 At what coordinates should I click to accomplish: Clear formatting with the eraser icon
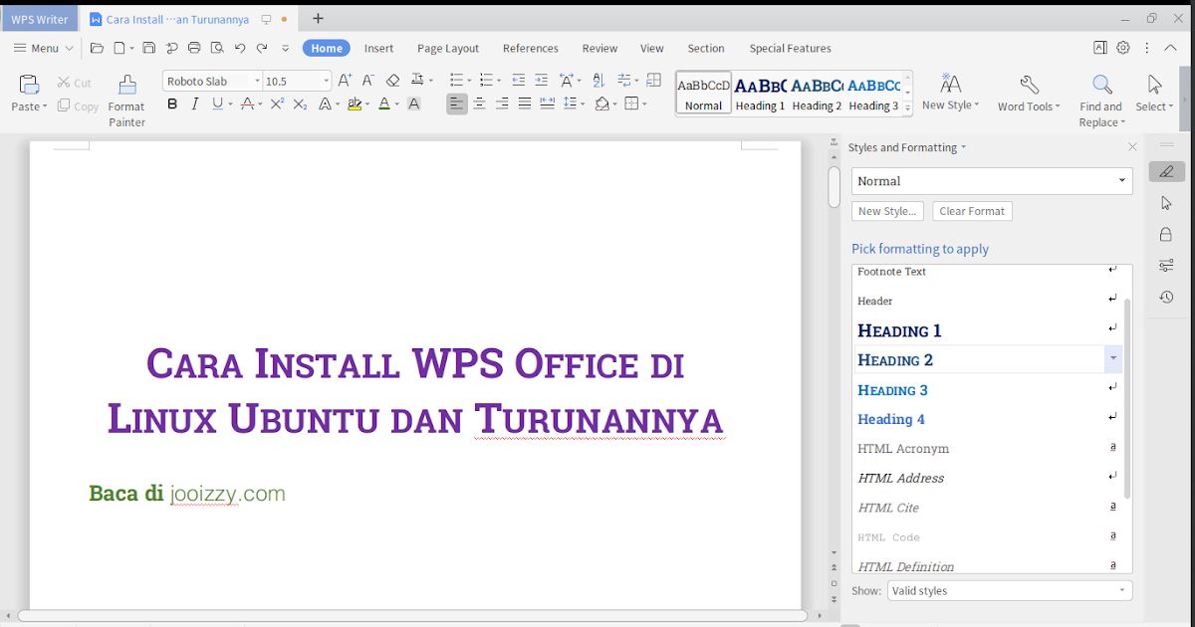pos(392,81)
